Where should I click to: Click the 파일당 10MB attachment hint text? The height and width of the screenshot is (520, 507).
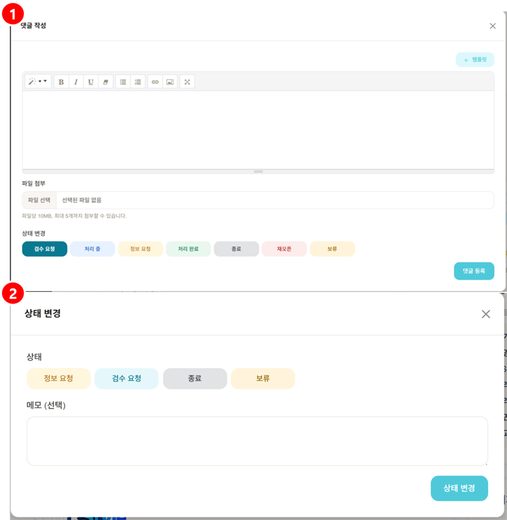pos(74,216)
